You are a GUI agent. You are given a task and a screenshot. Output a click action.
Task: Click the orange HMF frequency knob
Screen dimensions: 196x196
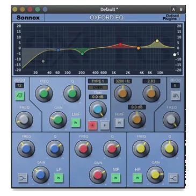[123, 93]
